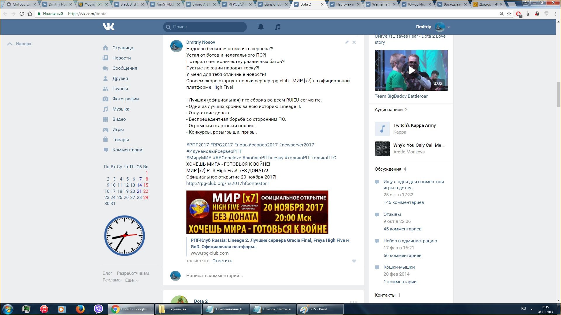This screenshot has height=315, width=561.
Task: Open Сообщения in left sidebar
Action: pyautogui.click(x=124, y=68)
